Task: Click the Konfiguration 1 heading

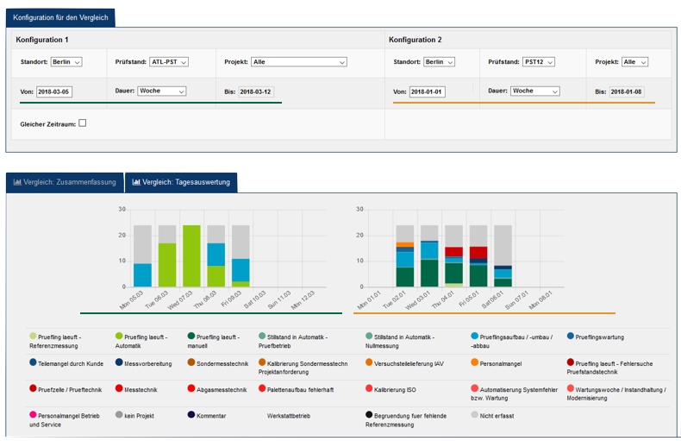Action: point(42,40)
